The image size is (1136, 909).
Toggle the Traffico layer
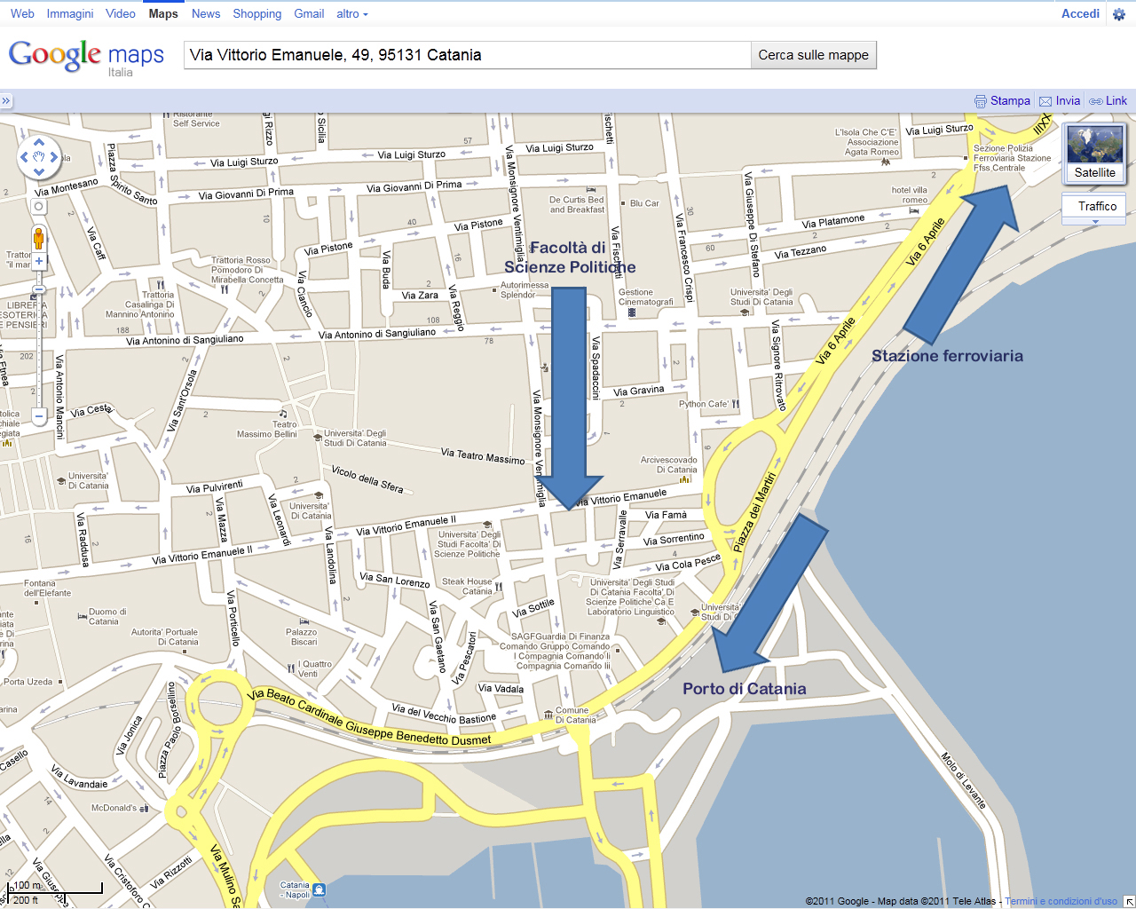tap(1096, 206)
